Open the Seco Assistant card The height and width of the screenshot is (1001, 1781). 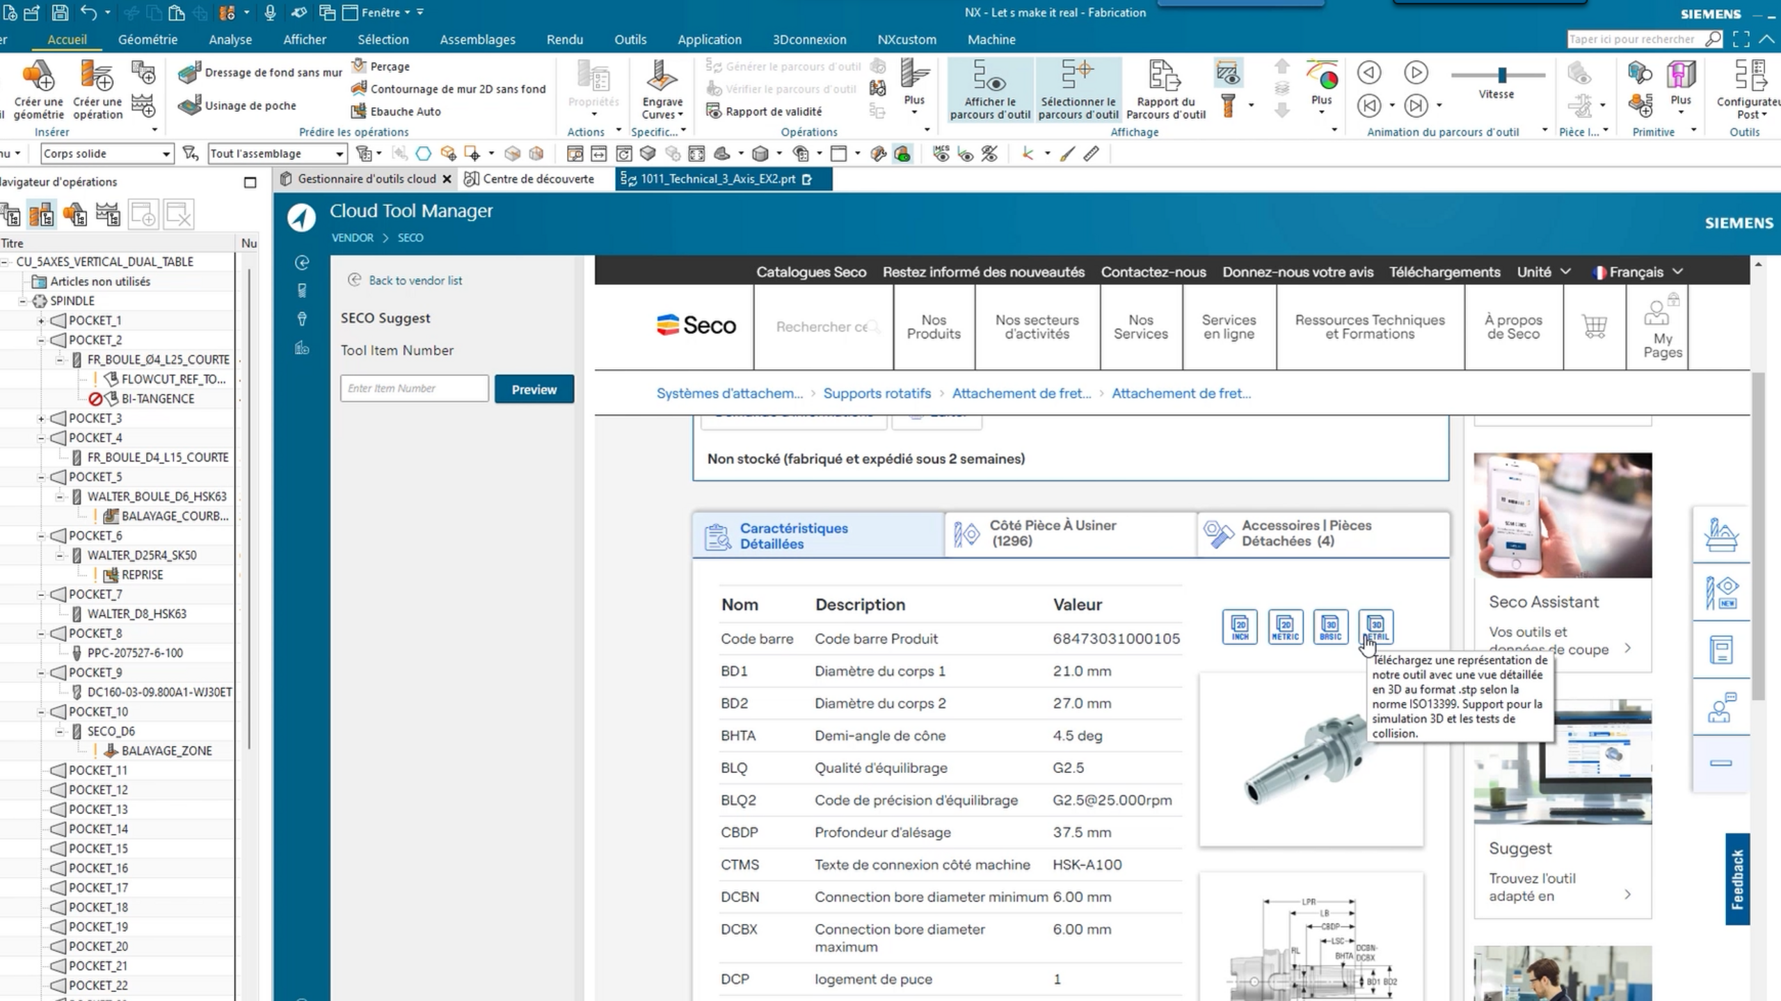pyautogui.click(x=1563, y=563)
